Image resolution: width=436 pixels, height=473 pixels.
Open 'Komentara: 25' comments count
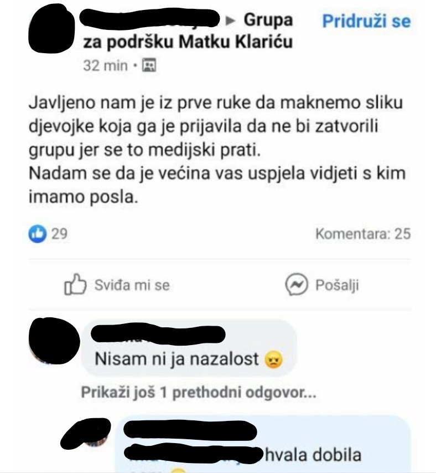click(363, 234)
